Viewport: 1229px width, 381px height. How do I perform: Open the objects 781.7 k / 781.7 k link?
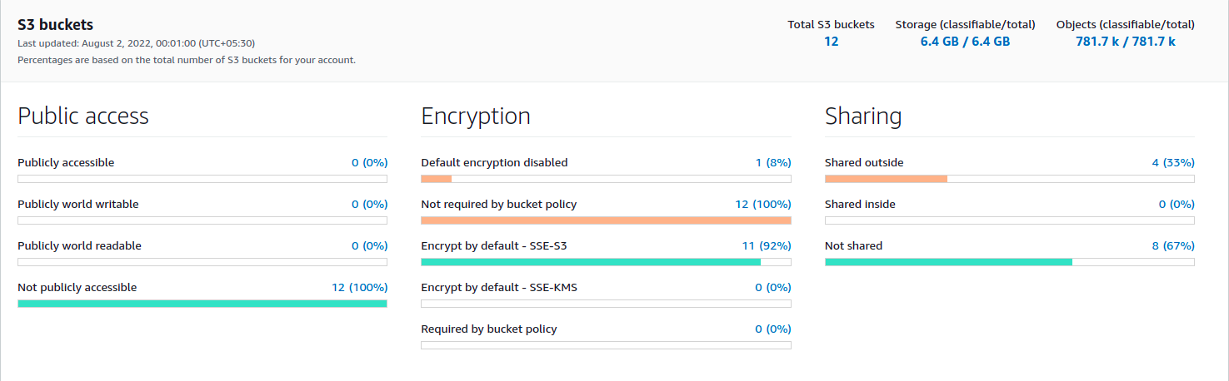click(1125, 42)
